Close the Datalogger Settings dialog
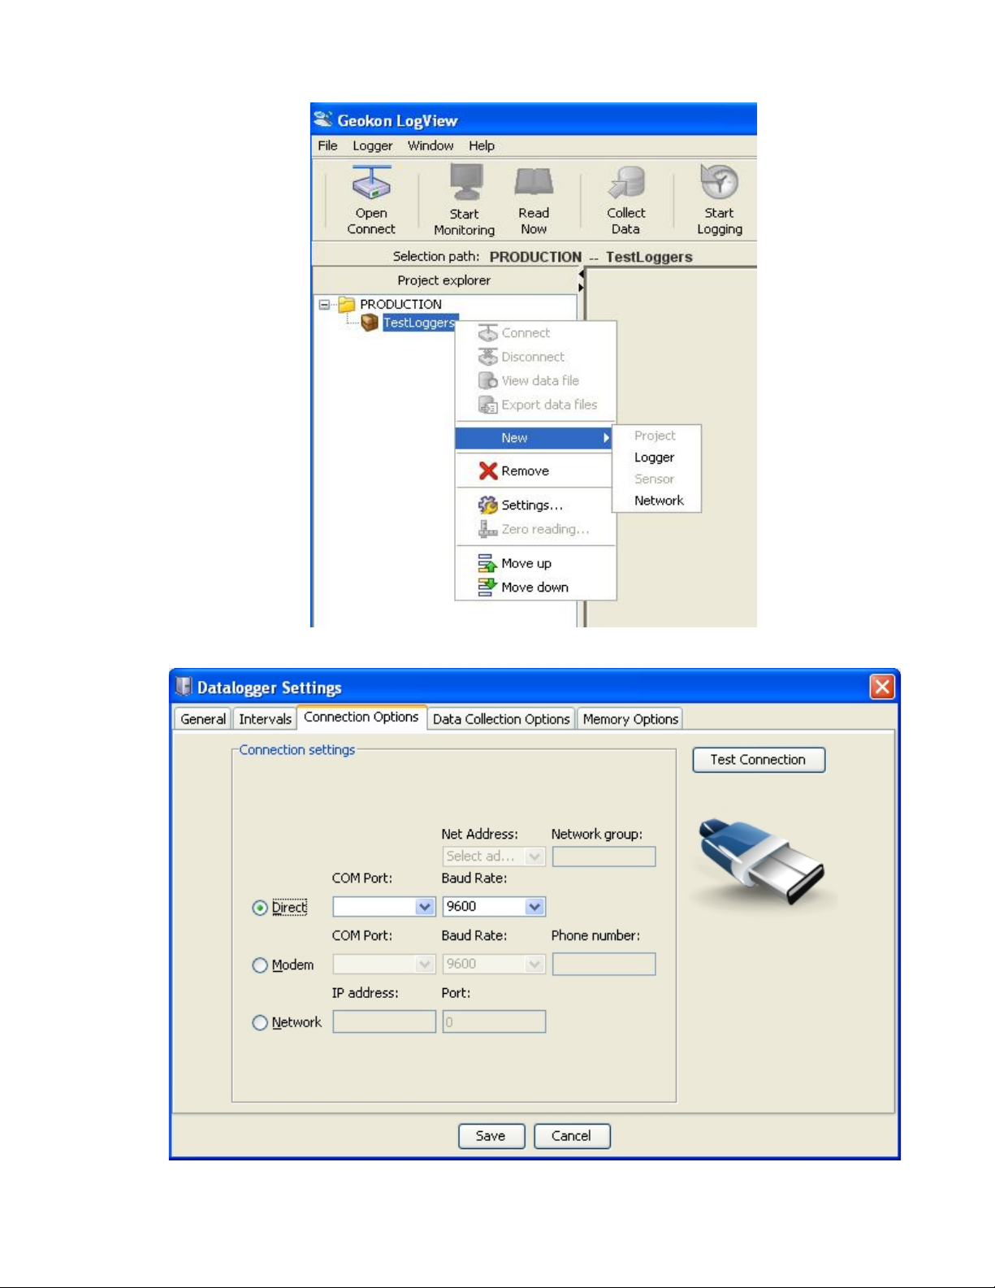This screenshot has width=995, height=1288. click(x=882, y=687)
